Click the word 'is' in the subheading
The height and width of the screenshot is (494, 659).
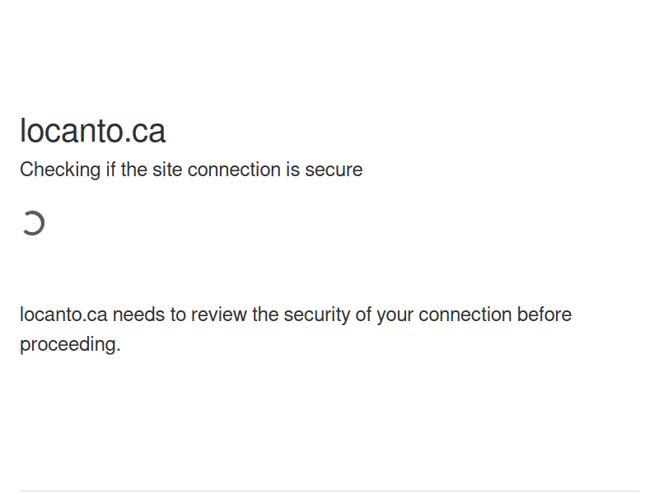293,170
